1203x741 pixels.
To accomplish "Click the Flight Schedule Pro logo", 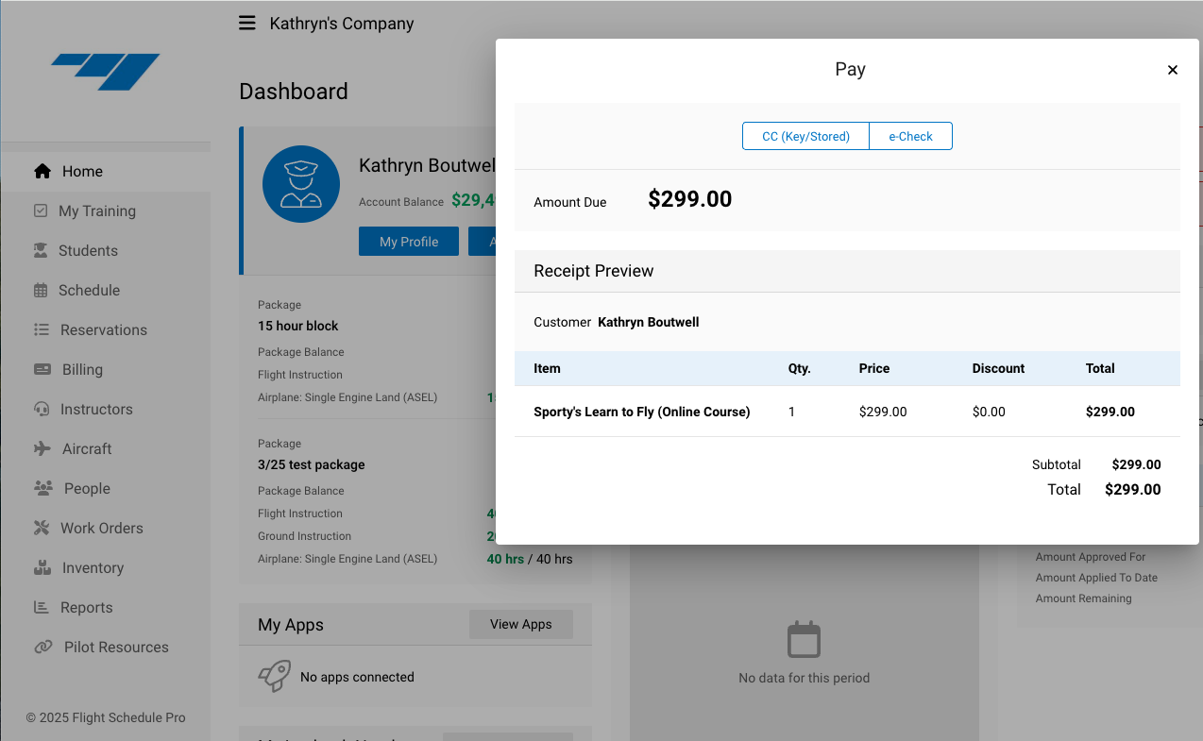I will (x=106, y=72).
